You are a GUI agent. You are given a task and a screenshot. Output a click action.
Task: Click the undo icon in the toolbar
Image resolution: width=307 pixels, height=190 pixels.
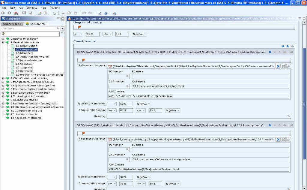[x=84, y=13]
